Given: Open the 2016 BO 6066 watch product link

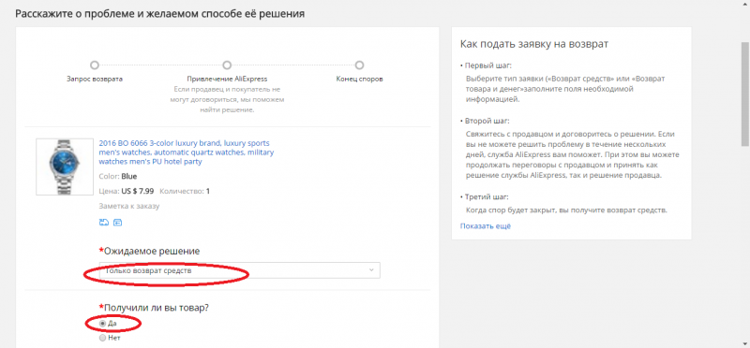Looking at the screenshot, I should 187,152.
